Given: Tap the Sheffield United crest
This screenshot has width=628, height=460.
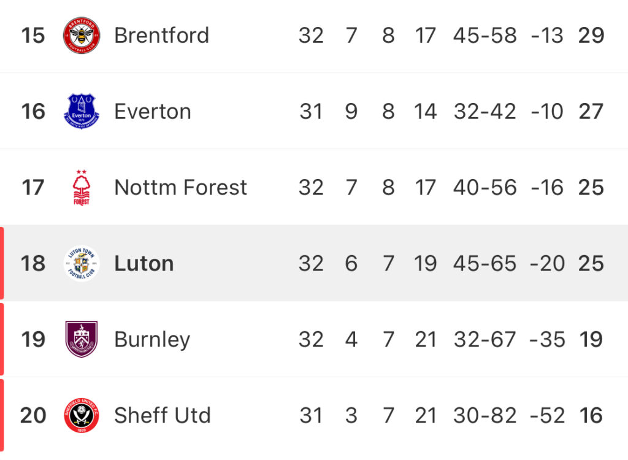Looking at the screenshot, I should tap(82, 415).
